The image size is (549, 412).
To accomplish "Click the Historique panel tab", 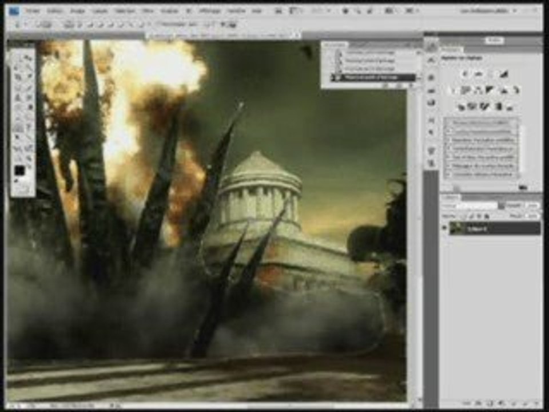I will pyautogui.click(x=335, y=45).
